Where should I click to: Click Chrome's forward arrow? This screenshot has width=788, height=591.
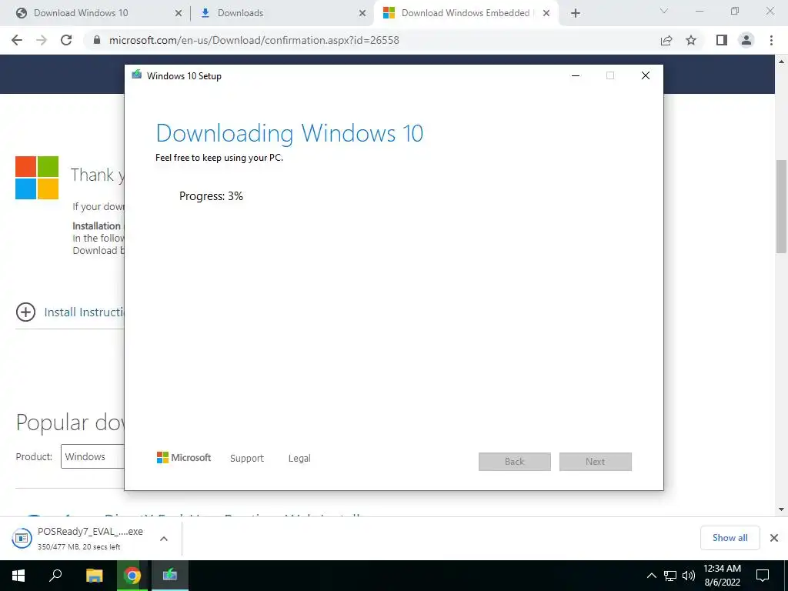tap(42, 40)
